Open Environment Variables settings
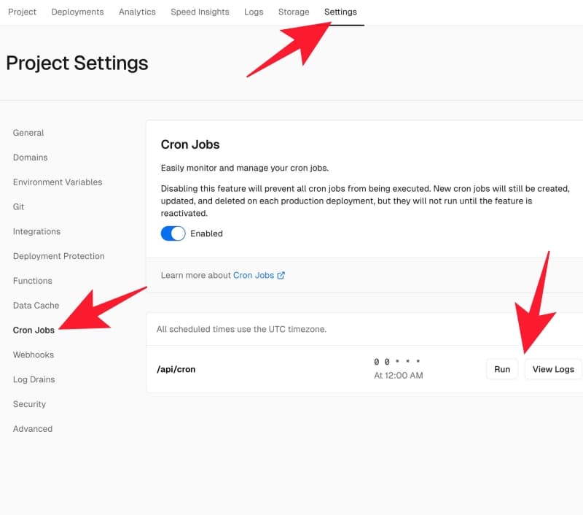 58,182
